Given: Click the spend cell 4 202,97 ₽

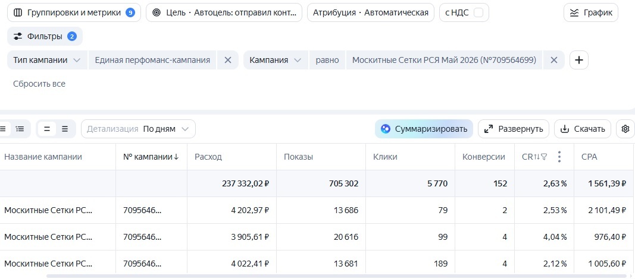Looking at the screenshot, I should 250,210.
